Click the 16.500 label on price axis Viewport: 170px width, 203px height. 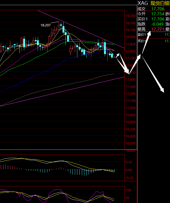[x=130, y=144]
